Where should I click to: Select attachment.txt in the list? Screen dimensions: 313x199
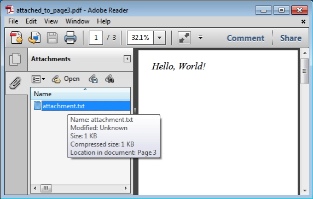tap(82, 106)
